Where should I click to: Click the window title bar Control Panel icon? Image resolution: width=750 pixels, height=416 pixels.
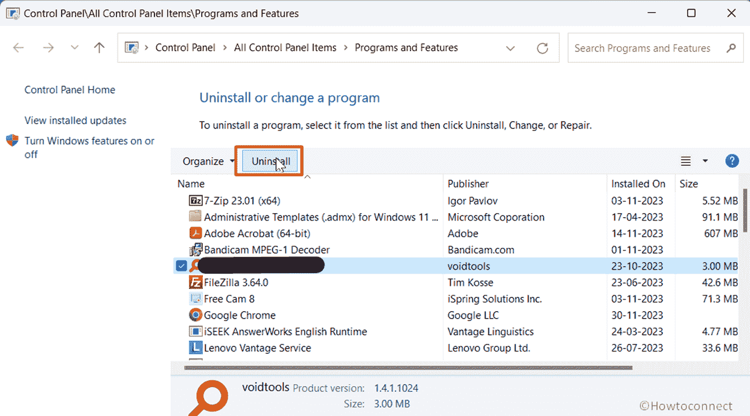point(12,13)
